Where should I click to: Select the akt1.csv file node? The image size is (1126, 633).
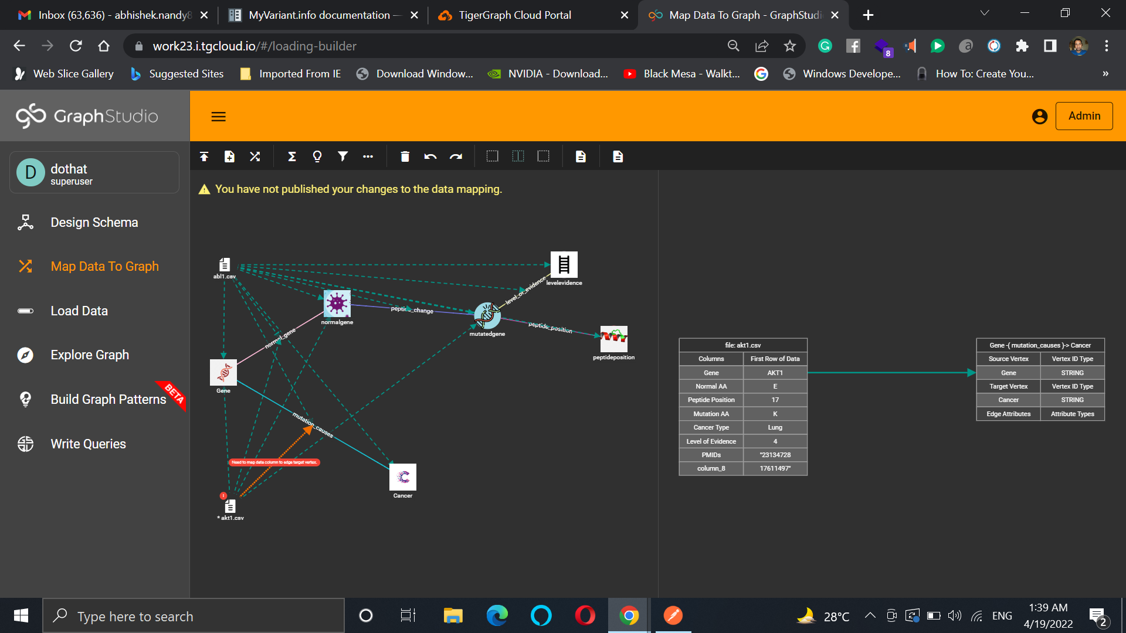point(230,506)
